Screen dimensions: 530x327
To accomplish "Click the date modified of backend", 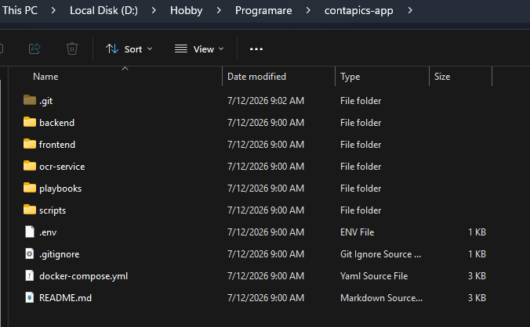I will click(266, 122).
